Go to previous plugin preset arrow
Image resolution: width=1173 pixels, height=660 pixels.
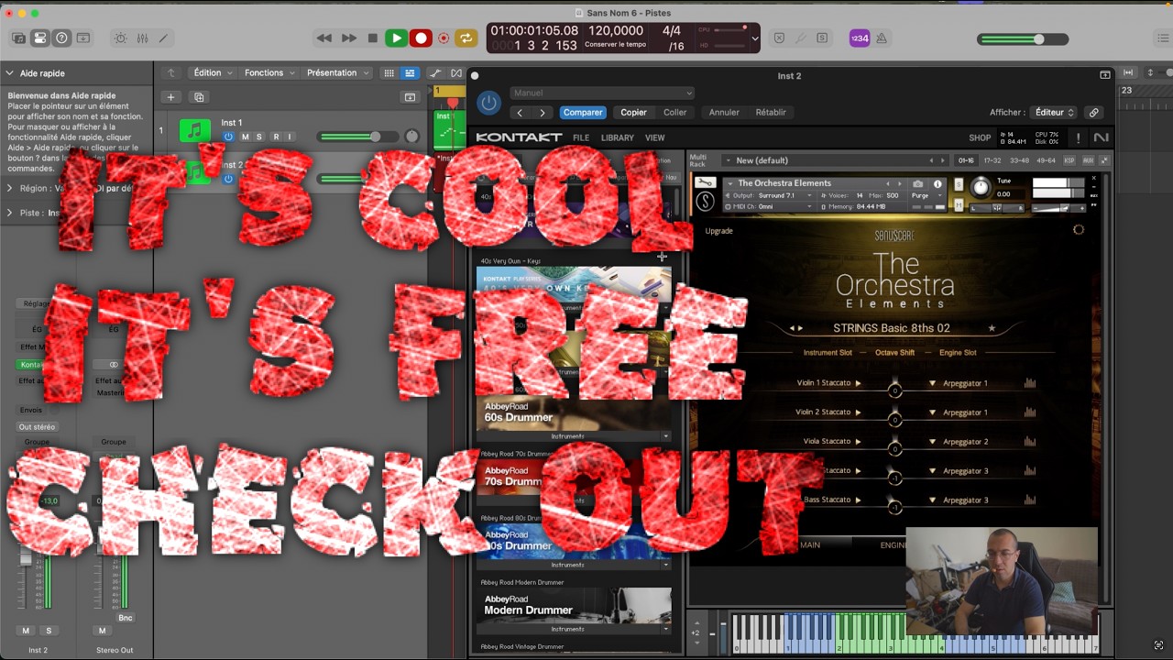[x=520, y=113]
